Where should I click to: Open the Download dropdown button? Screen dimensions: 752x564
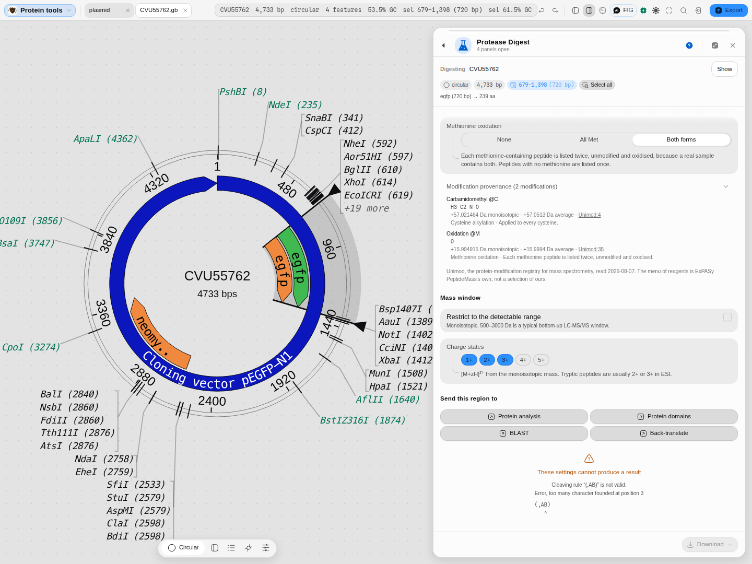coord(710,544)
